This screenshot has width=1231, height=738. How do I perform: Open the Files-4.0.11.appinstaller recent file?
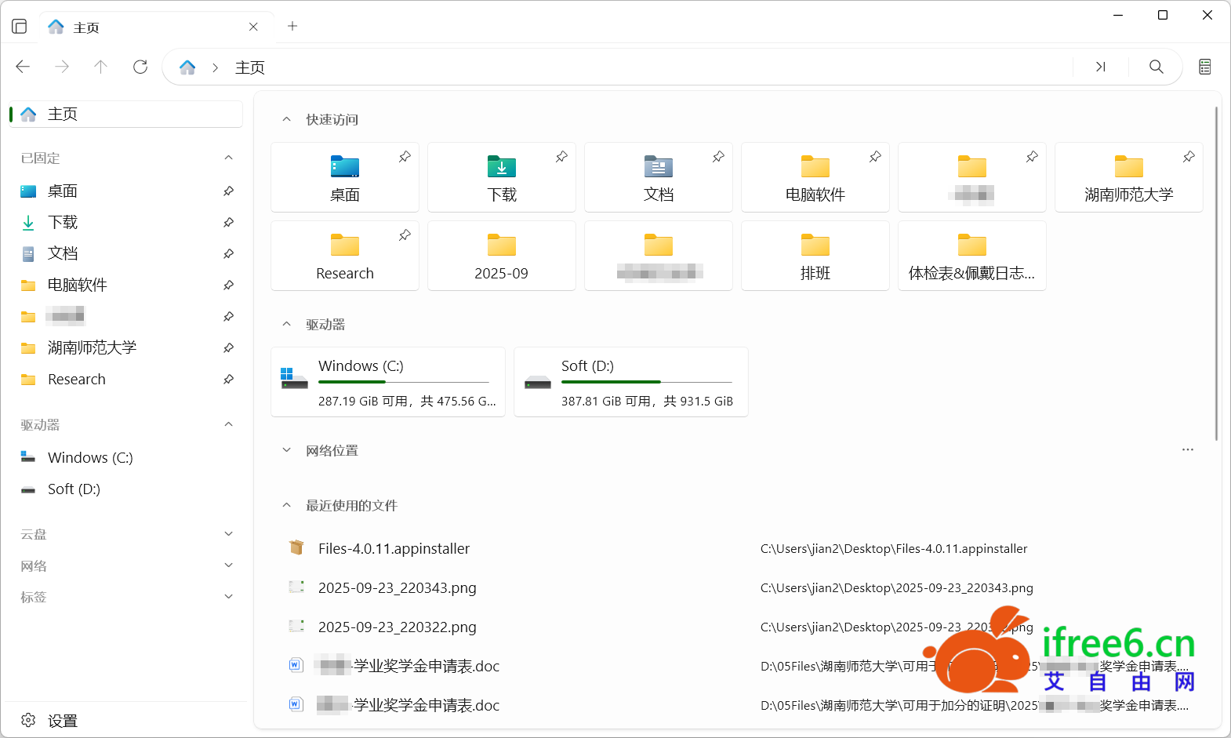(394, 549)
